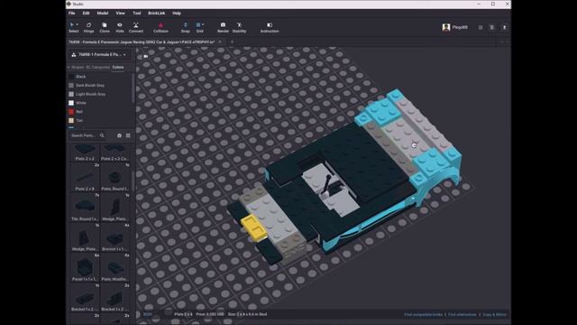Select the Plate, Modified part thumbnail
Image resolution: width=577 pixels, height=325 pixels.
pyautogui.click(x=114, y=268)
